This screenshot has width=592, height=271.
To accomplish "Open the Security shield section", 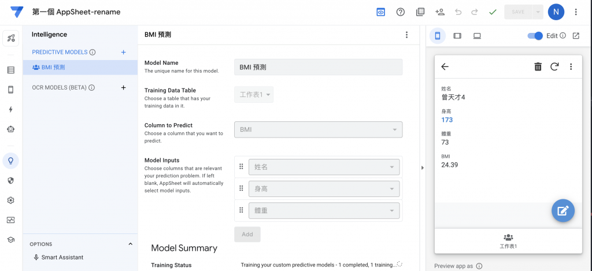I will pos(11,180).
